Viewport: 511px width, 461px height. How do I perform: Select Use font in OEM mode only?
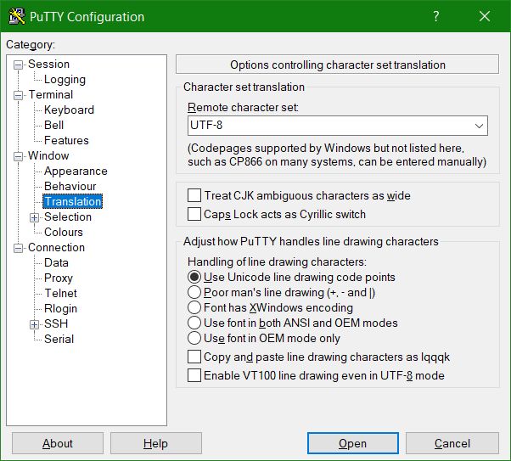point(194,339)
